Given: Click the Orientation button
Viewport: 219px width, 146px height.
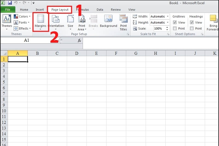Looking at the screenshot, I should (x=56, y=22).
